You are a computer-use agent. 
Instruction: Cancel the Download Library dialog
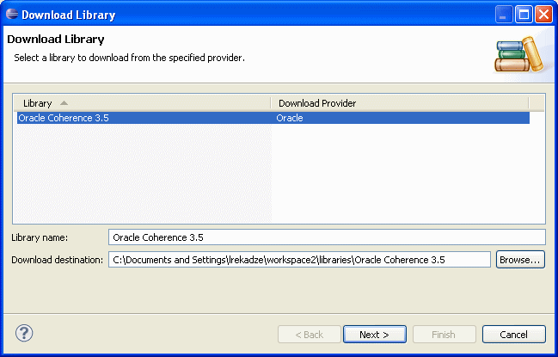[513, 335]
